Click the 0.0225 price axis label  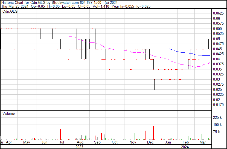click(218, 95)
